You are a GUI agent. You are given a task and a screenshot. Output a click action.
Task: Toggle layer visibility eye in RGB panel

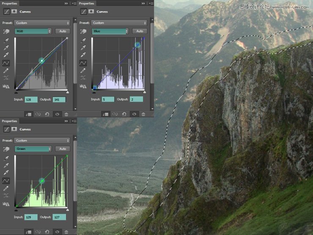pos(57,114)
